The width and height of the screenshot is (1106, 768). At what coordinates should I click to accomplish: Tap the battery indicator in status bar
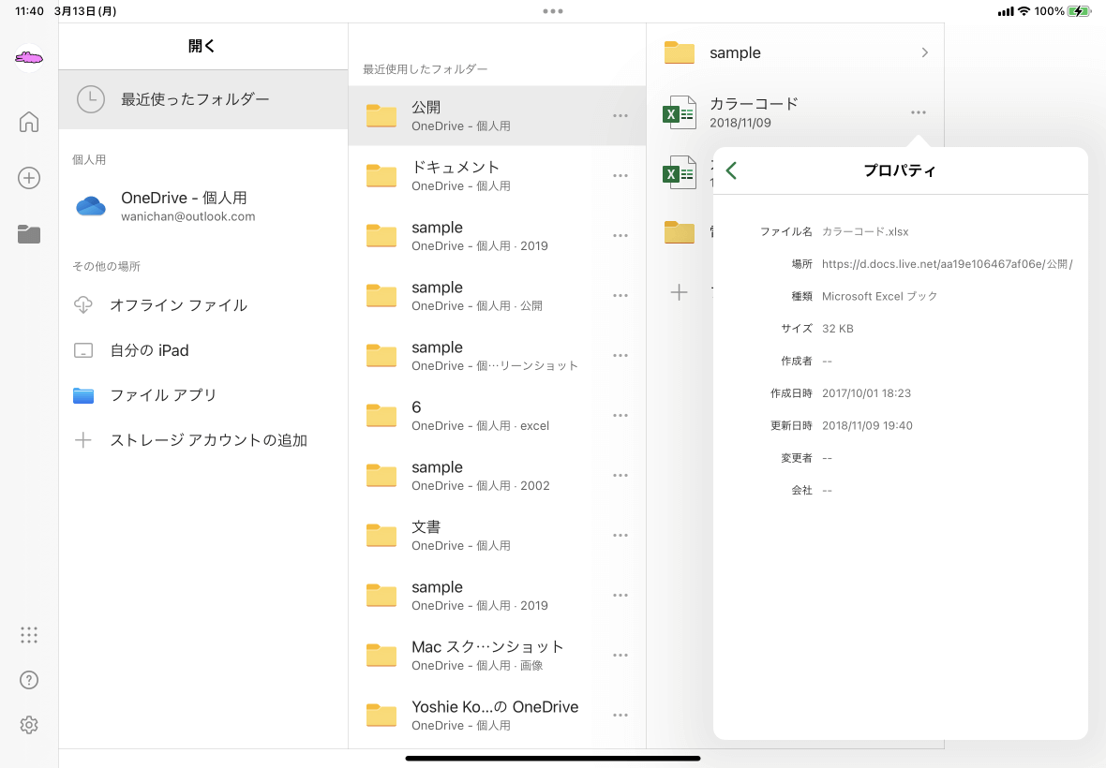pos(1079,11)
